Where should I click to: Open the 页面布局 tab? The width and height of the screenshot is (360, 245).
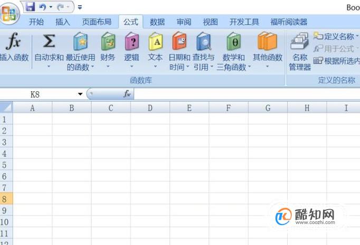point(97,22)
